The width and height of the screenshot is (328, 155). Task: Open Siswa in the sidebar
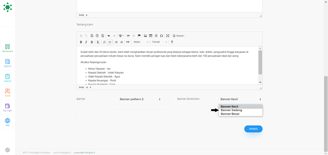click(7, 93)
